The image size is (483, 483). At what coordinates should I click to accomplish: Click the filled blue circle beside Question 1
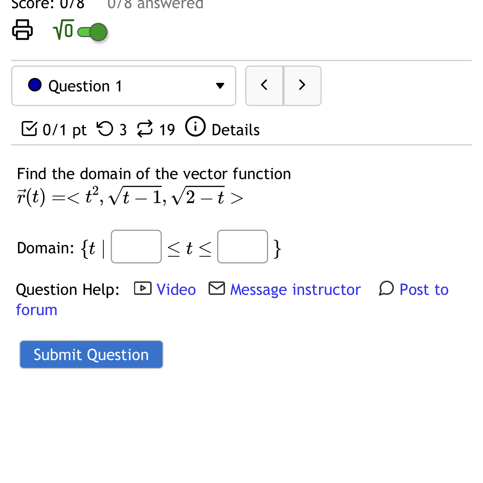click(35, 85)
